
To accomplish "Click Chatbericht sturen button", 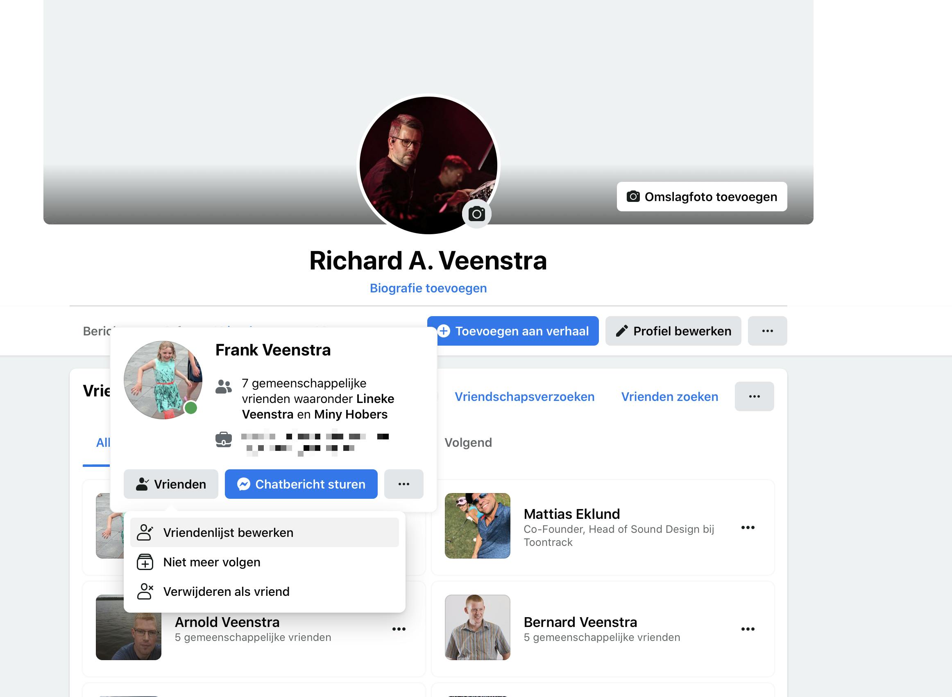I will tap(301, 484).
